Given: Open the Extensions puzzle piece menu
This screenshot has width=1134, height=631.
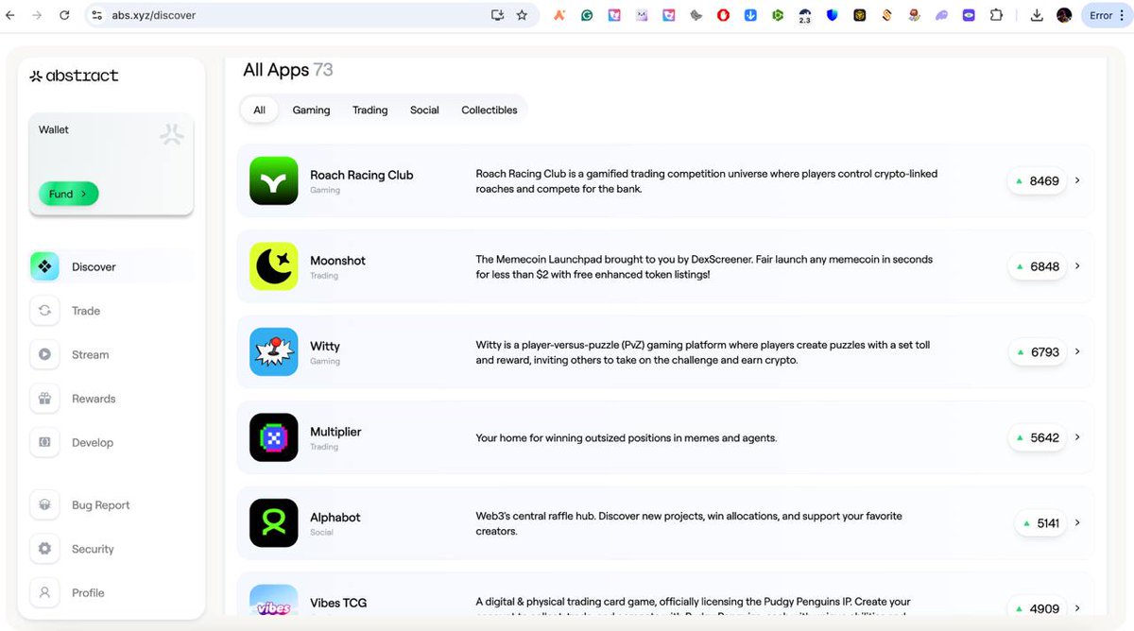Looking at the screenshot, I should (x=996, y=15).
